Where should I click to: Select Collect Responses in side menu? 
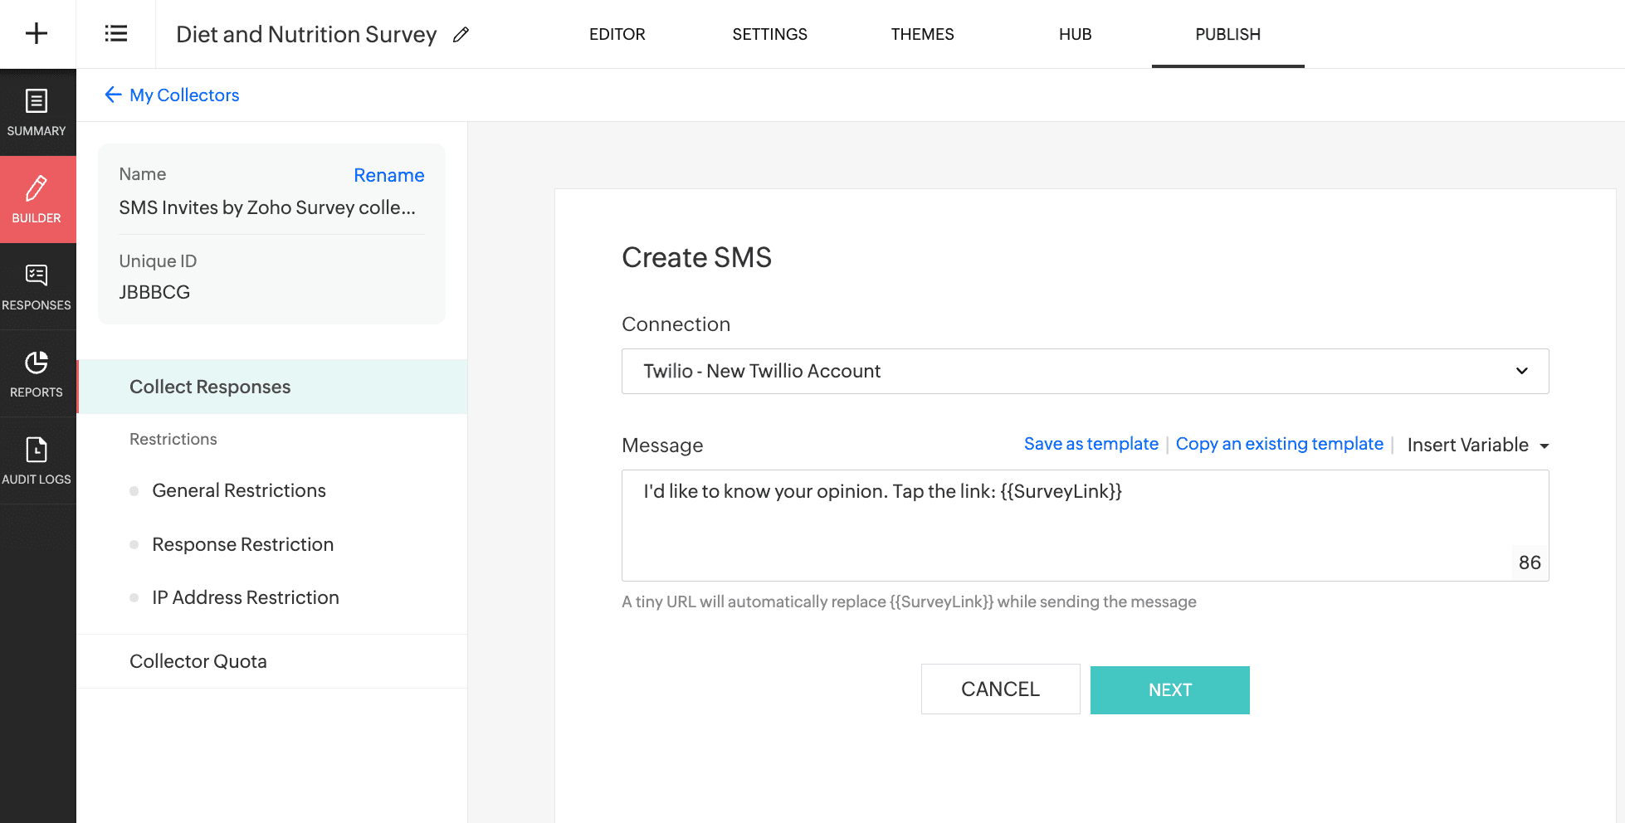(272, 387)
